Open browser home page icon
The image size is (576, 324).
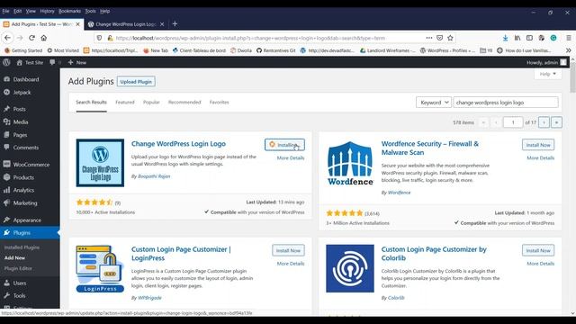click(x=44, y=38)
